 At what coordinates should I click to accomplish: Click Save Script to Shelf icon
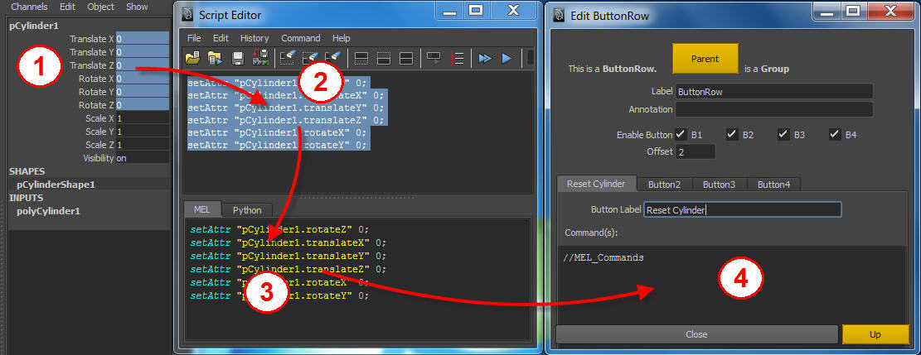coord(259,58)
